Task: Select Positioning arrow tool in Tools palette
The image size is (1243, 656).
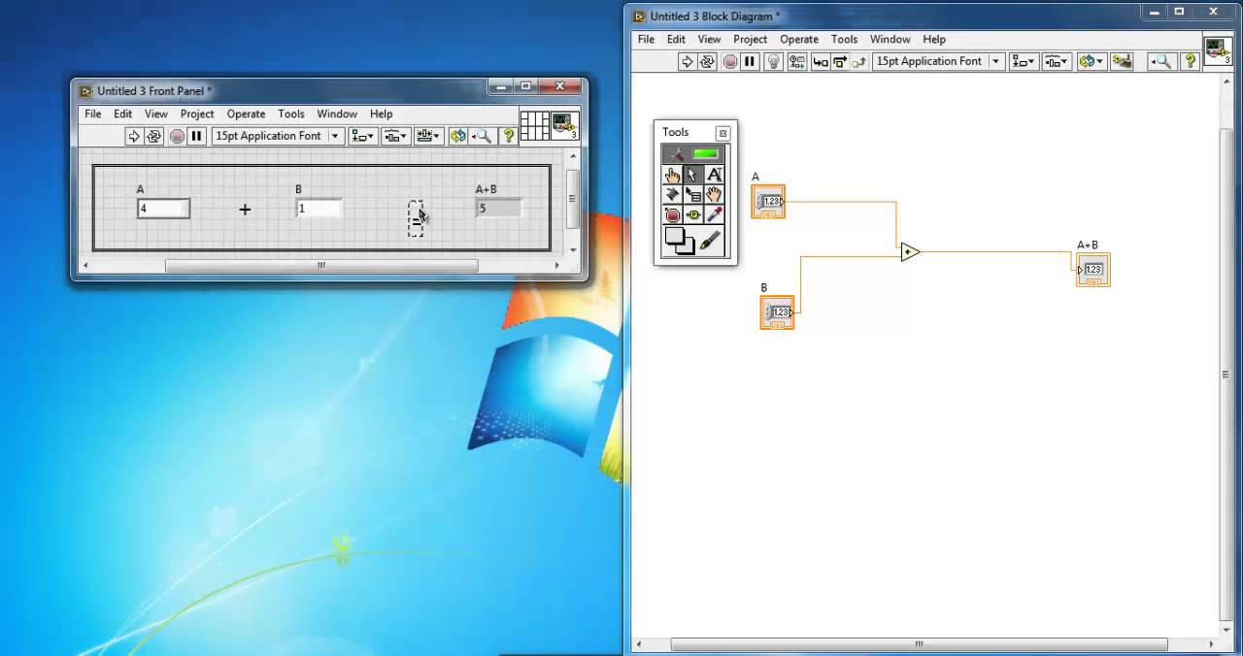Action: click(693, 175)
